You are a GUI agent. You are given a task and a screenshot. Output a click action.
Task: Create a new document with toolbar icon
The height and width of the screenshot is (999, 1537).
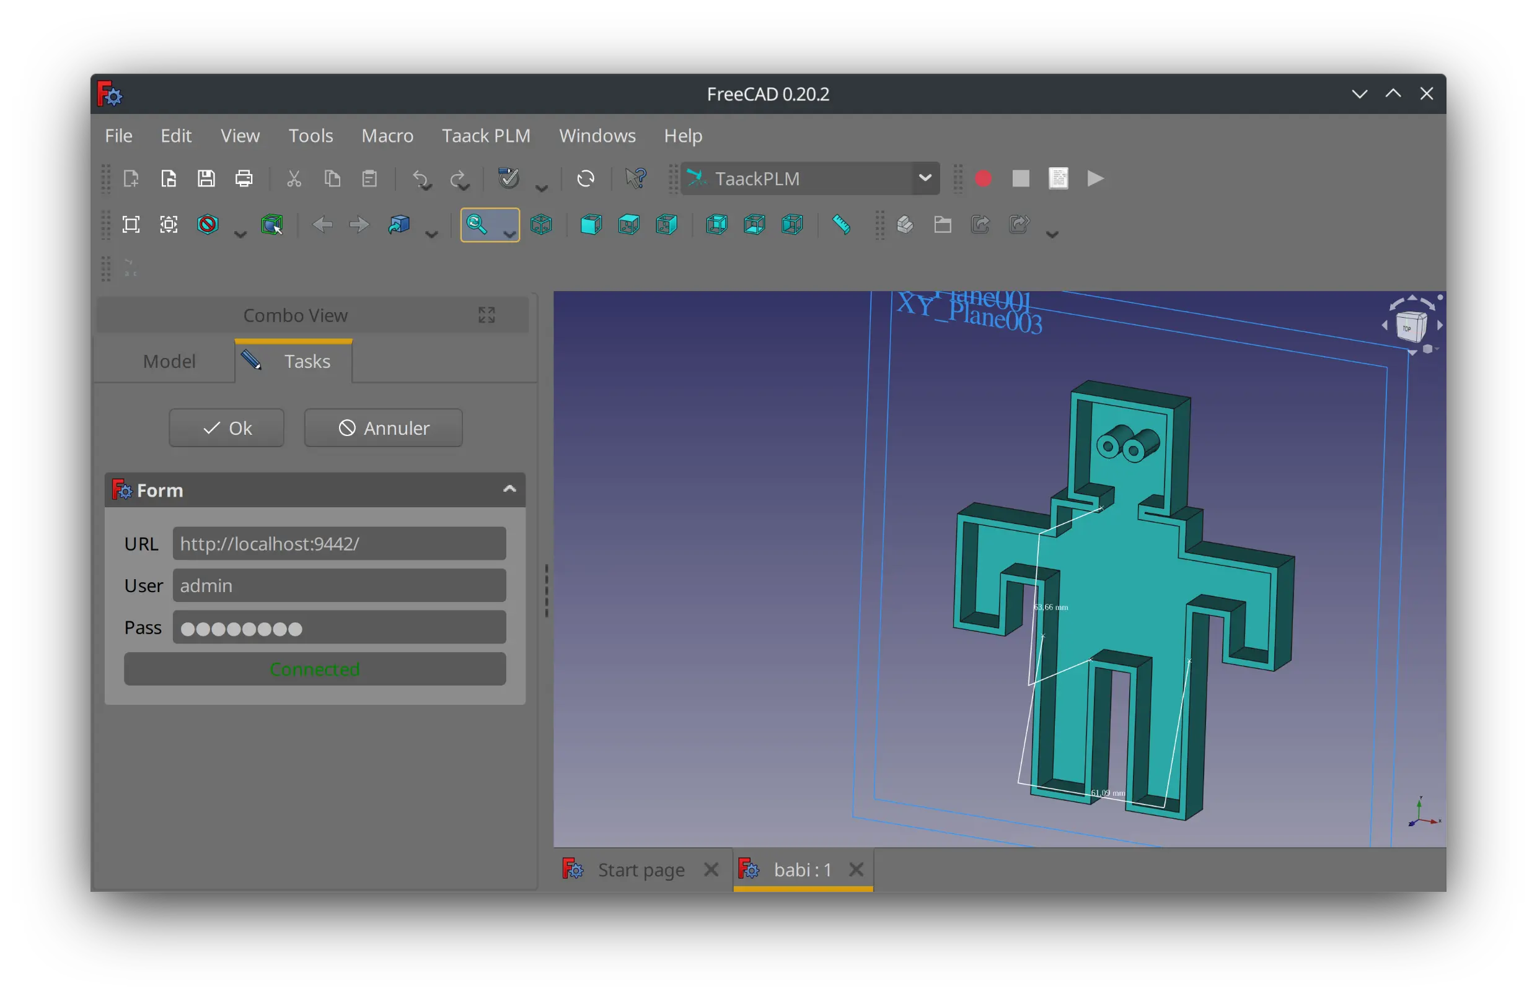(131, 178)
